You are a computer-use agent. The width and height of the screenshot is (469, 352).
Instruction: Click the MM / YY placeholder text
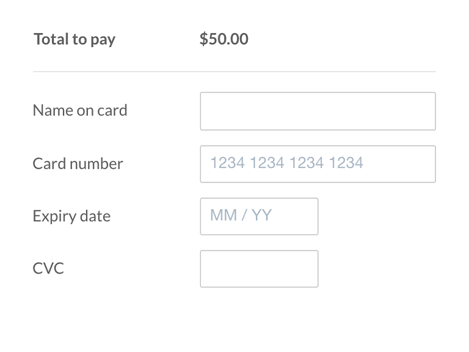pyautogui.click(x=241, y=216)
